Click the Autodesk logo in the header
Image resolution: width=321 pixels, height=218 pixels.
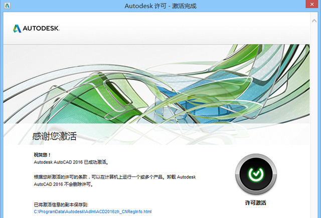click(x=36, y=28)
